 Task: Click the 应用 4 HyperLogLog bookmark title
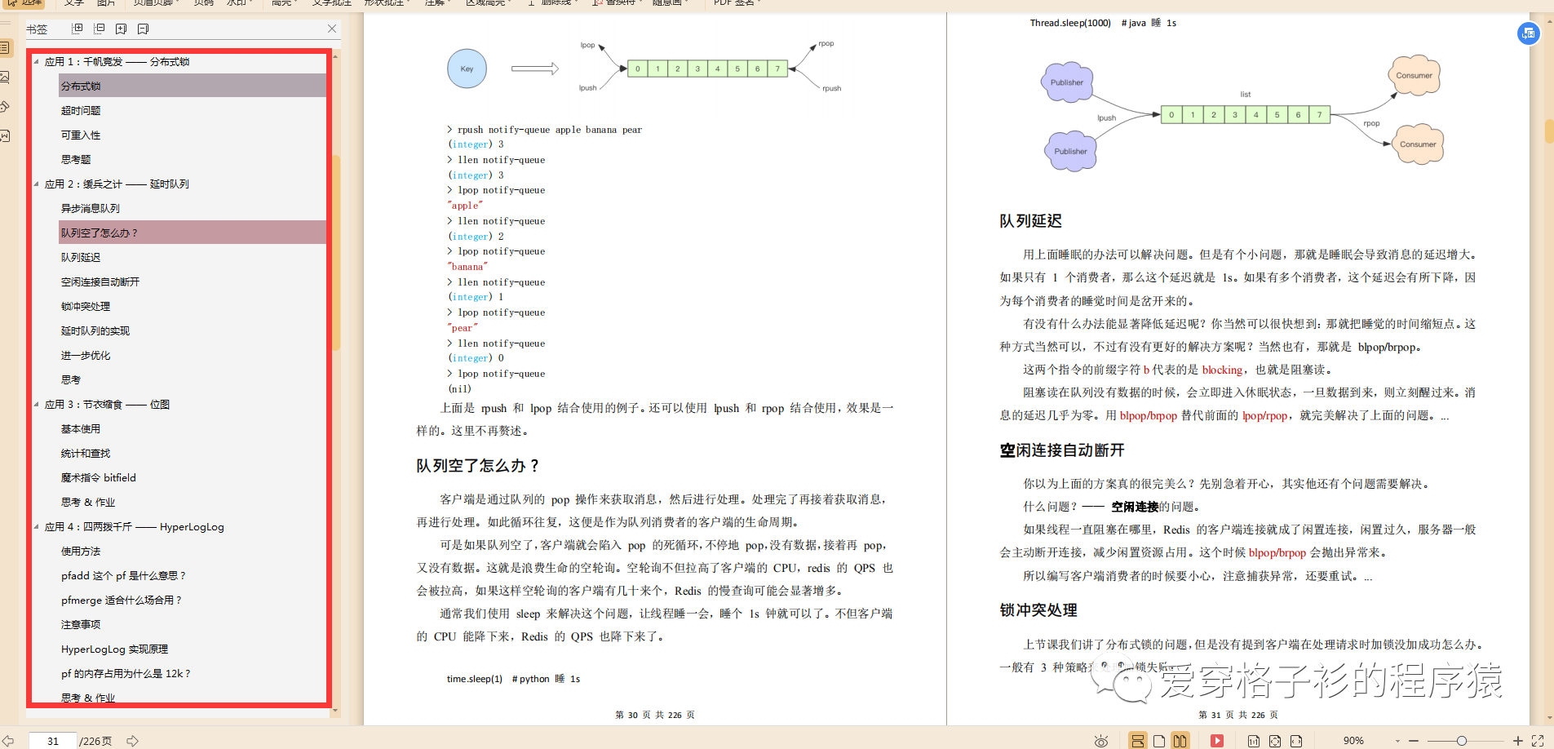(135, 526)
